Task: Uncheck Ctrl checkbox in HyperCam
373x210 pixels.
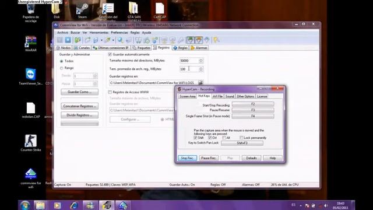Action: tap(210, 138)
